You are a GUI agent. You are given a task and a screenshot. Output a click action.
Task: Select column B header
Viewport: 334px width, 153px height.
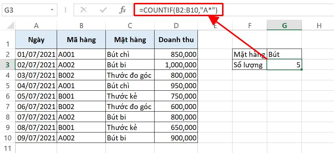pos(81,26)
